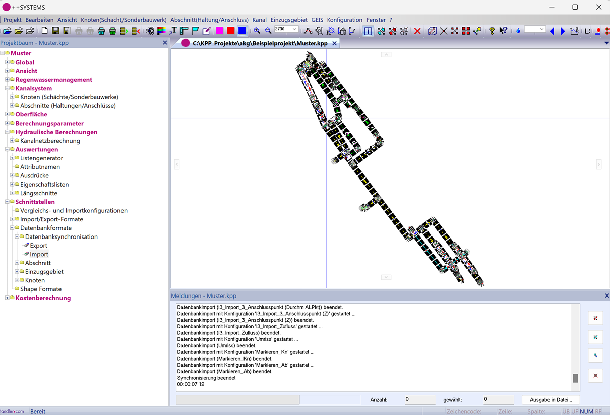
Task: Open the Einzugsgebiet menu
Action: pyautogui.click(x=289, y=20)
